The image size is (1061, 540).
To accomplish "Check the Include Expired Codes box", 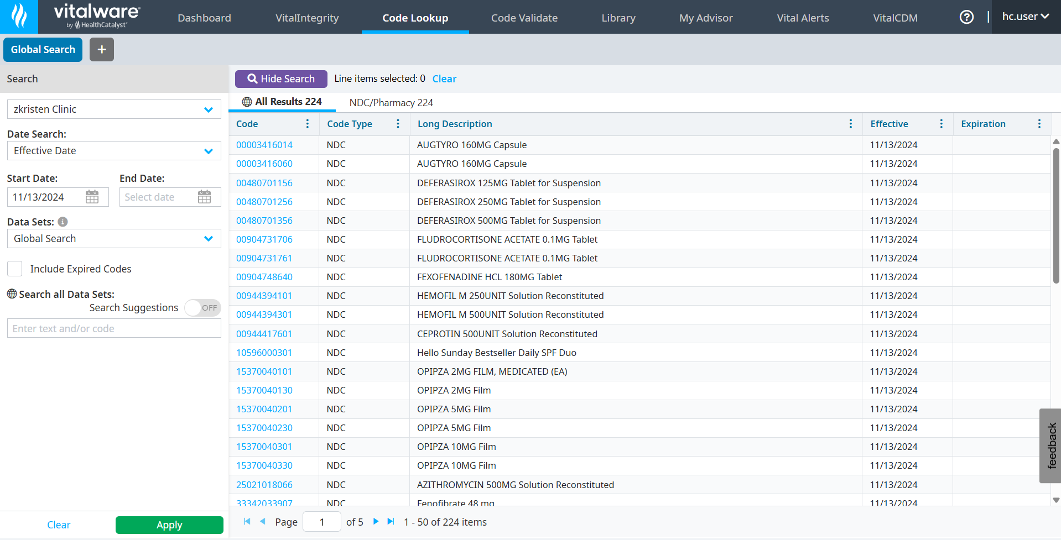I will [x=15, y=269].
